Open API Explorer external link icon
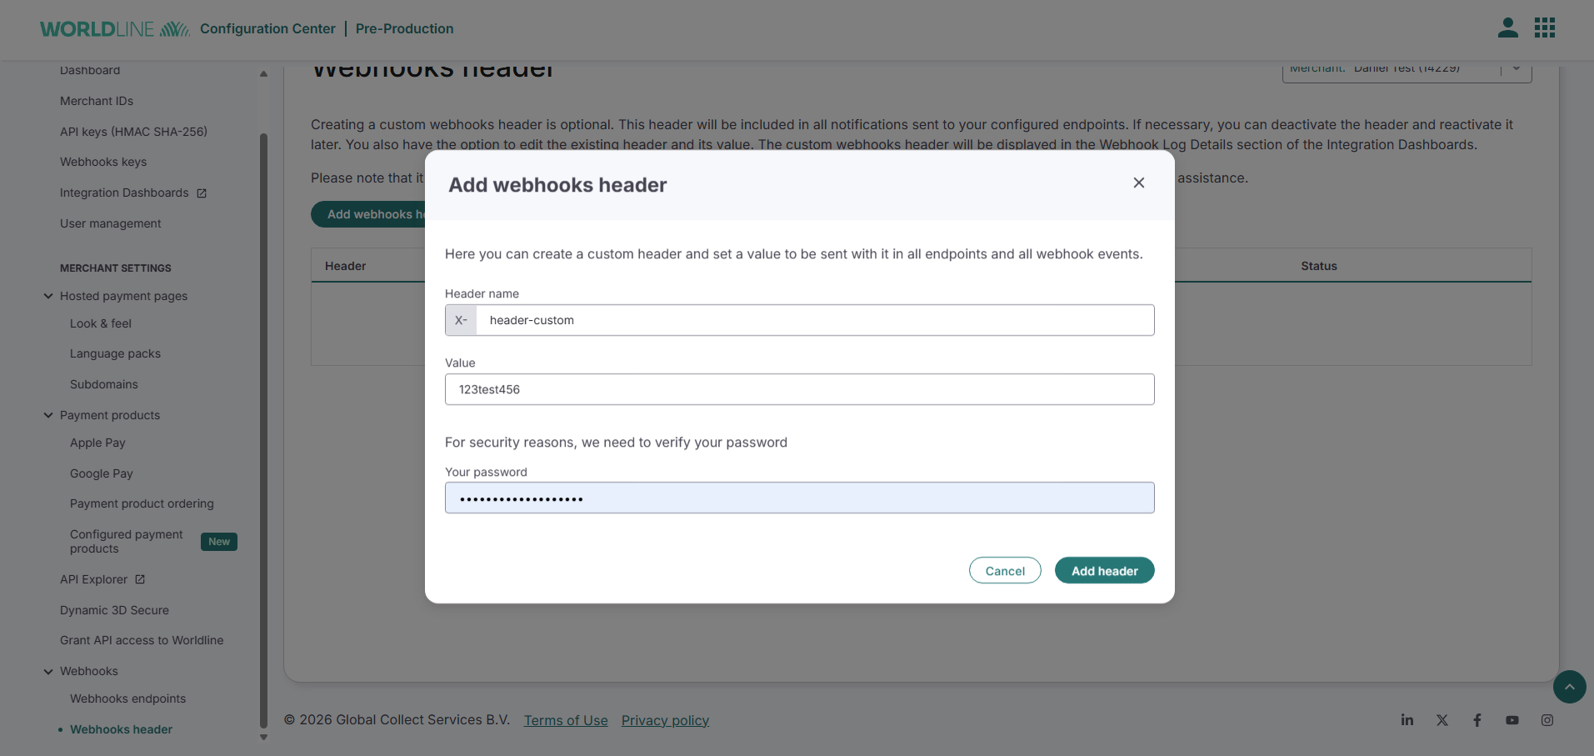Screen dimensions: 1594x756 point(140,579)
